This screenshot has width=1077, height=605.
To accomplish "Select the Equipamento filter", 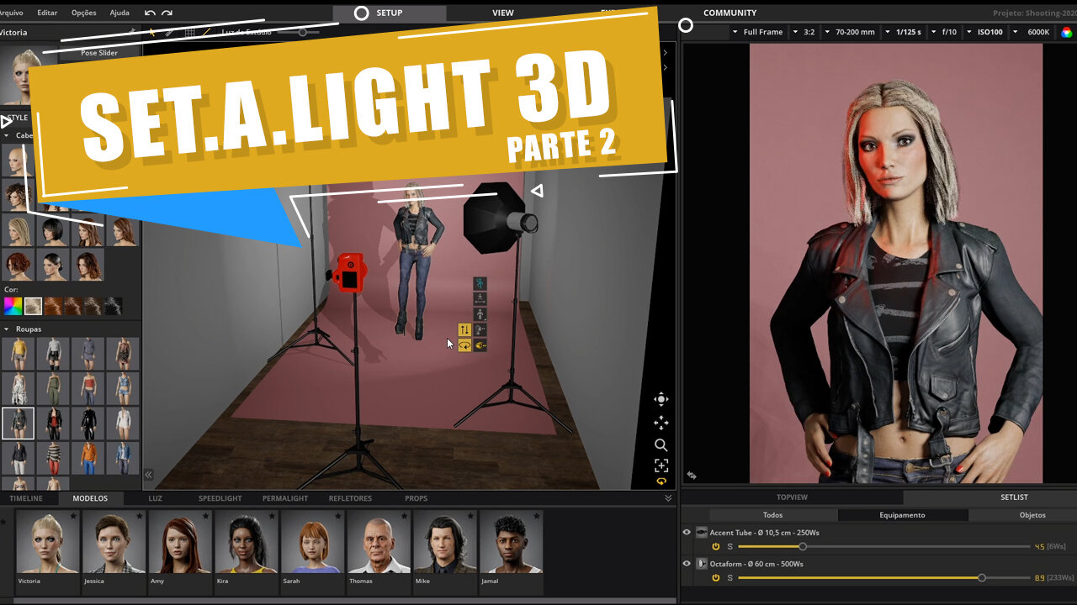I will point(902,515).
